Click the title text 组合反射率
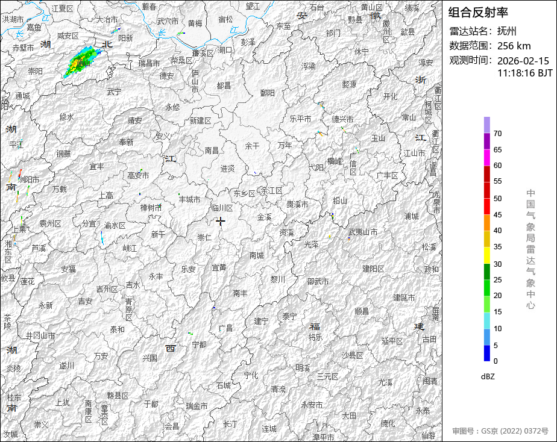 coord(478,13)
